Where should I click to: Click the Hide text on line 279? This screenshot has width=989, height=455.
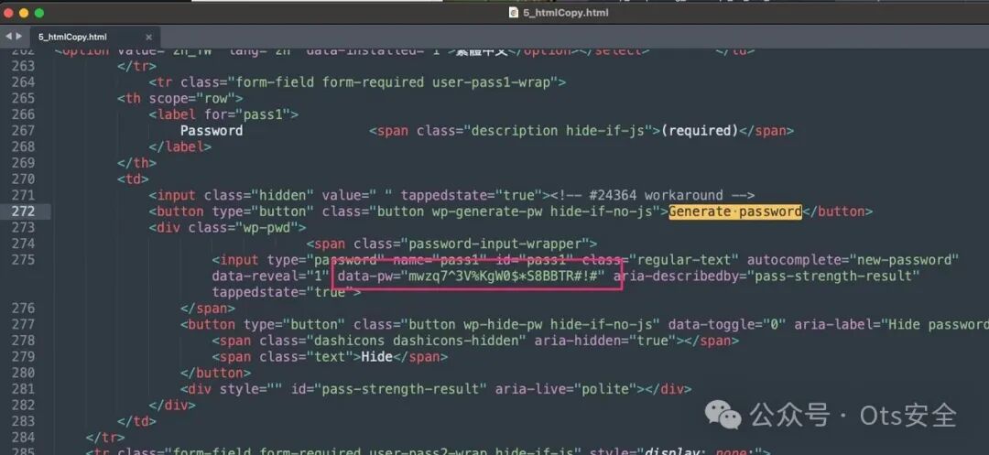[376, 357]
